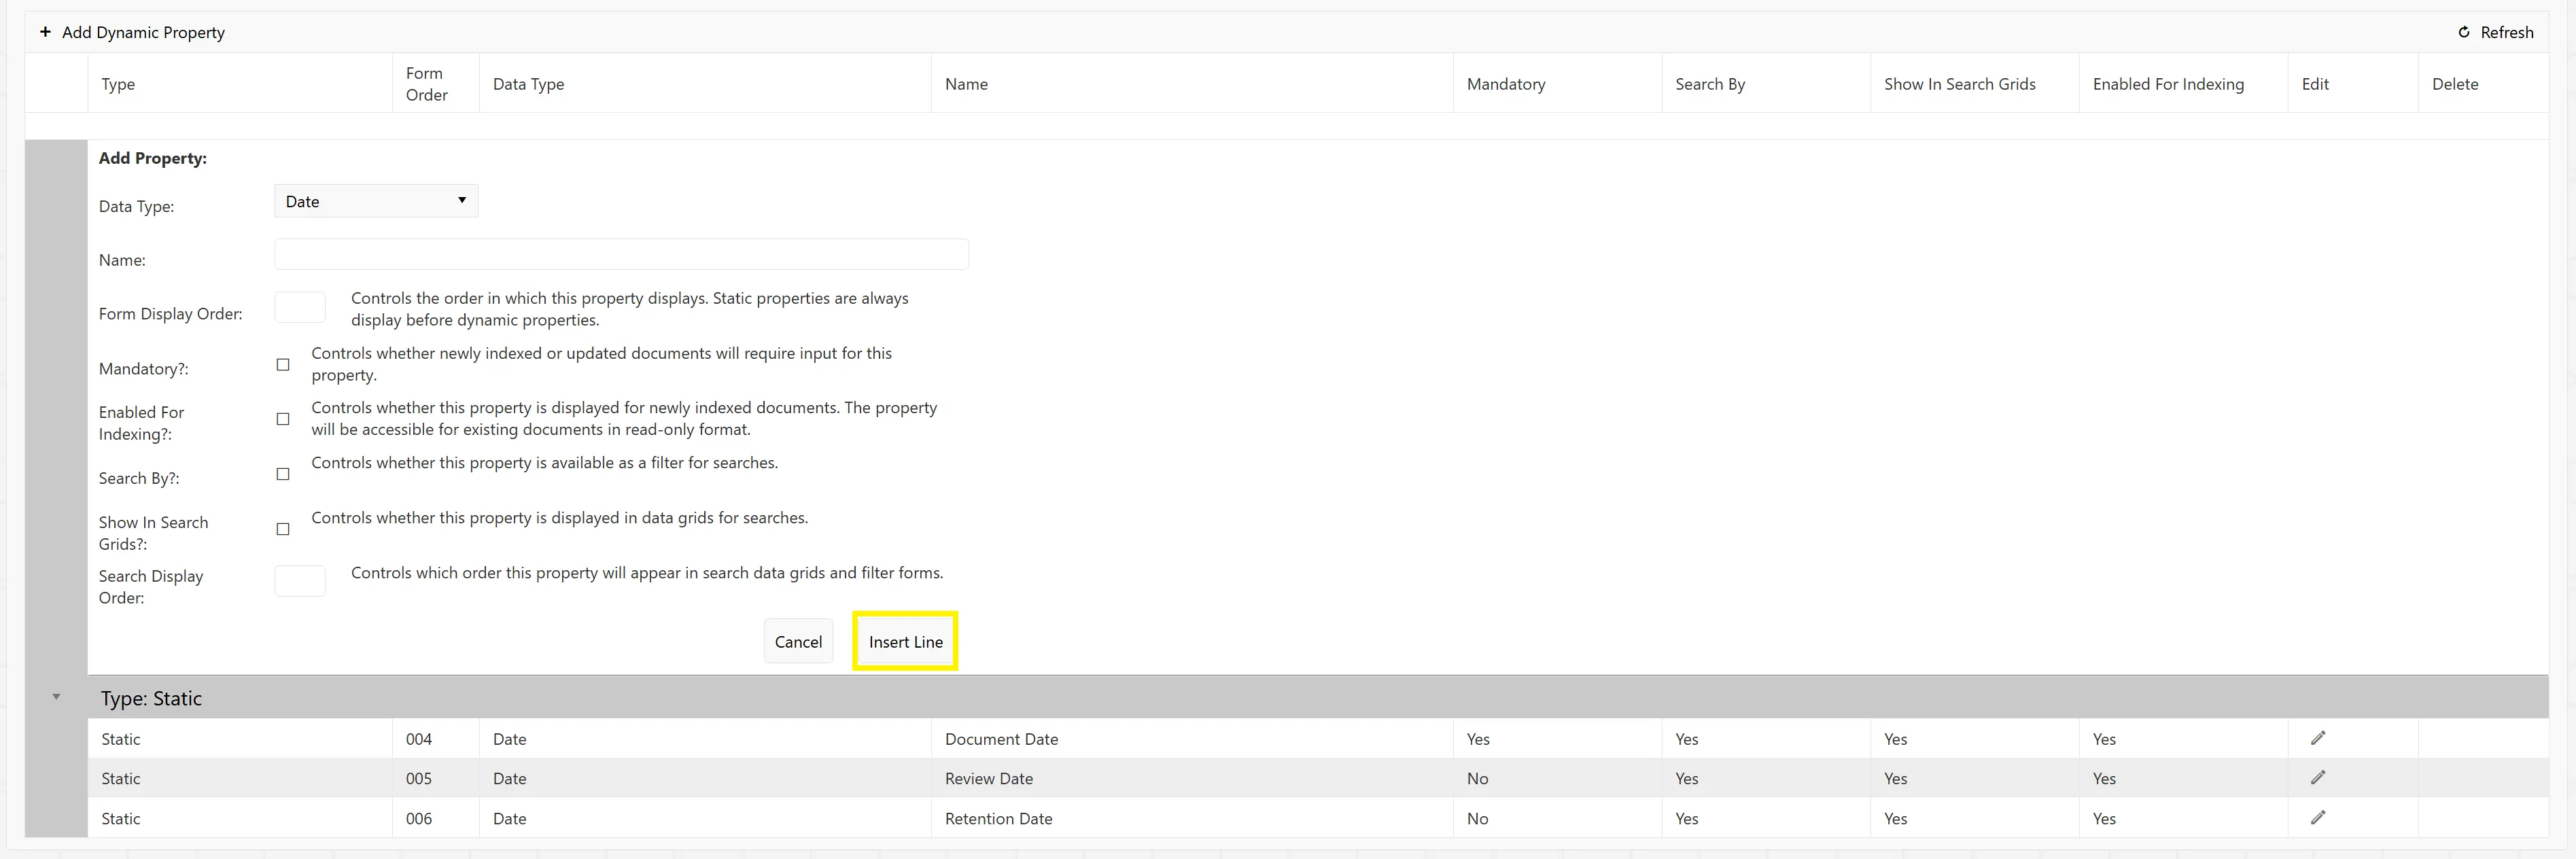Edit the Retention Date row pencil icon
Viewport: 2576px width, 859px height.
coord(2318,817)
